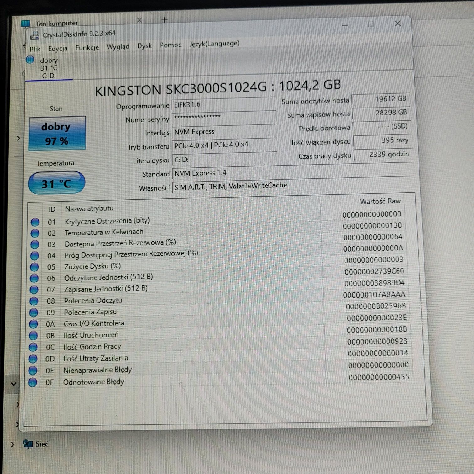The width and height of the screenshot is (474, 474).
Task: Click the Oprogramowanie field EIFK31.6
Action: tap(224, 104)
